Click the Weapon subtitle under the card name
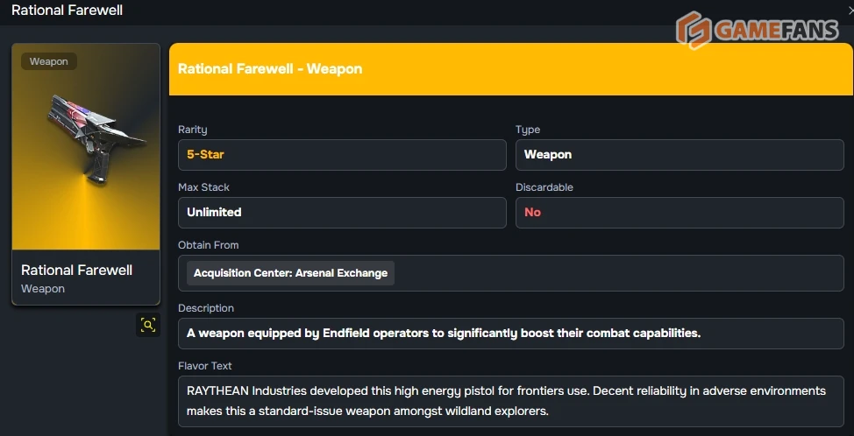Image resolution: width=854 pixels, height=436 pixels. pos(43,289)
